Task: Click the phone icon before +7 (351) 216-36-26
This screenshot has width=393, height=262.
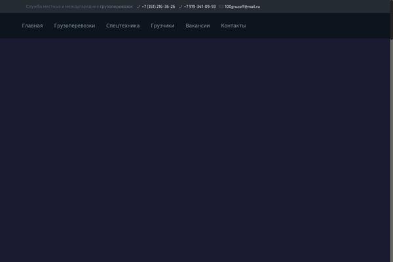Action: (x=138, y=7)
